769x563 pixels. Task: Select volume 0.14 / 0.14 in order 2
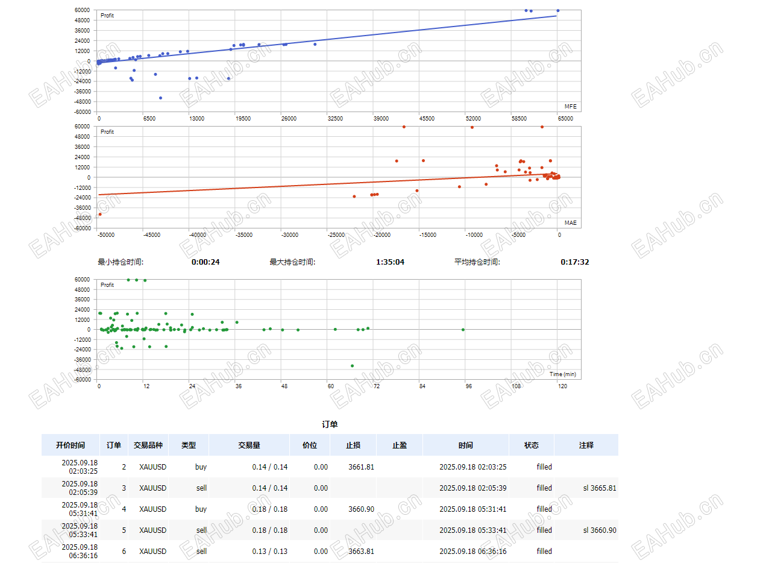(270, 467)
